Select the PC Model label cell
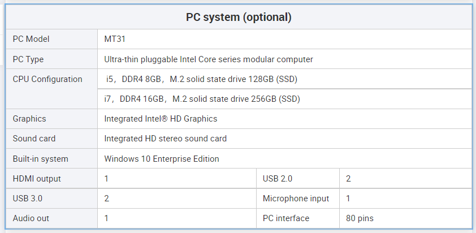This screenshot has width=476, height=233. point(31,39)
